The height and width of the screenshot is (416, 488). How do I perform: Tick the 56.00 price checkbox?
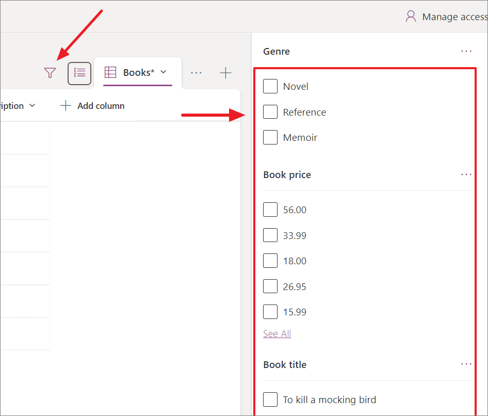point(270,210)
